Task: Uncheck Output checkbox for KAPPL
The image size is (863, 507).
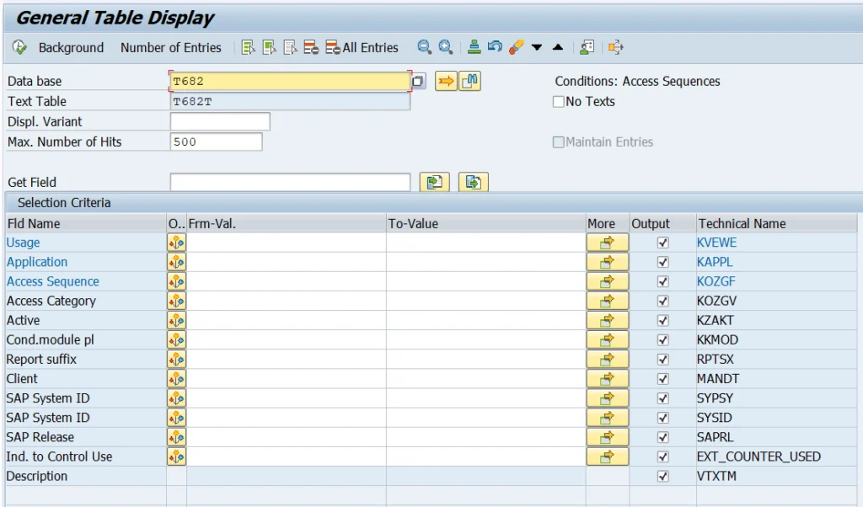Action: pos(662,262)
